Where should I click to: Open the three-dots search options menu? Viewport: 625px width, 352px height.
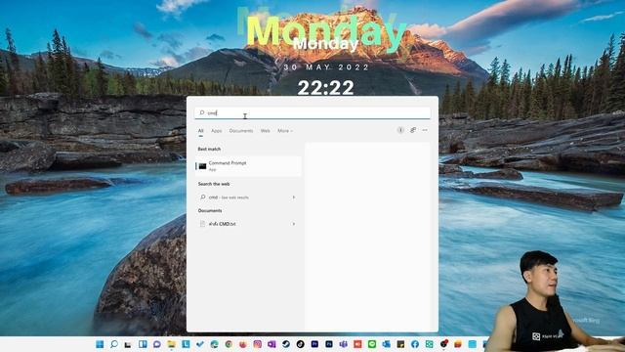tap(425, 130)
